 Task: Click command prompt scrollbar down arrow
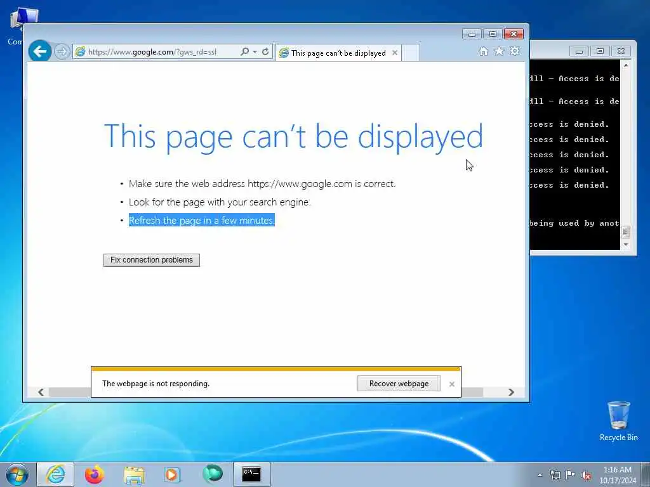(625, 245)
